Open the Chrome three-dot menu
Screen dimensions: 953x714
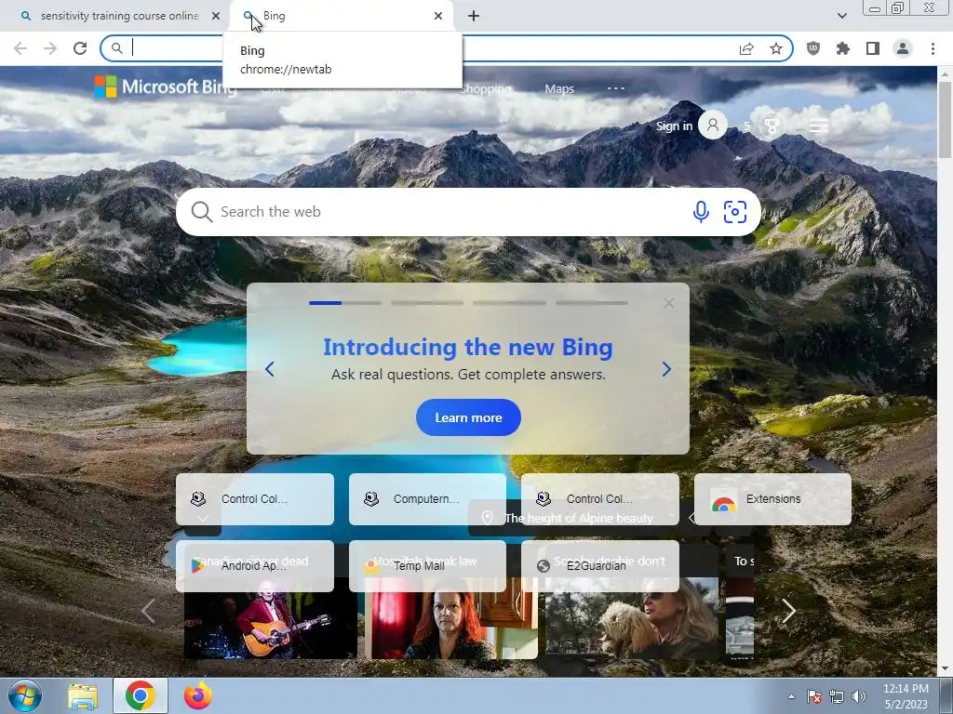[x=933, y=48]
